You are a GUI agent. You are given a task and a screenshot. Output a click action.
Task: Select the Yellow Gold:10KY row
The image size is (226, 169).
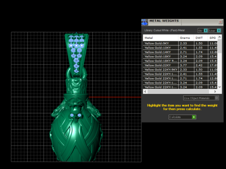180,48
